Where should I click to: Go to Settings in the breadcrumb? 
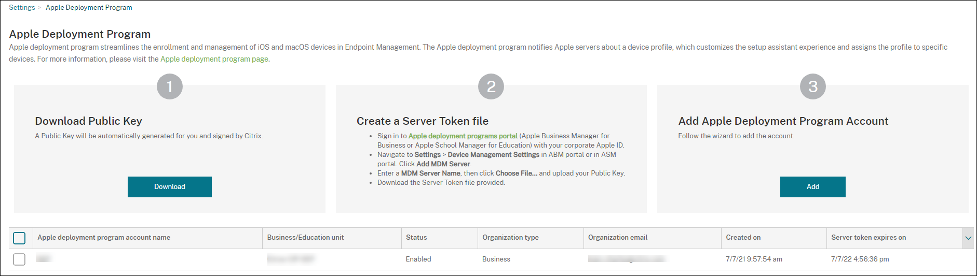click(x=22, y=8)
